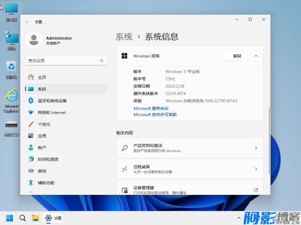
Task: Click the 23H2 version number value
Action: (x=170, y=79)
